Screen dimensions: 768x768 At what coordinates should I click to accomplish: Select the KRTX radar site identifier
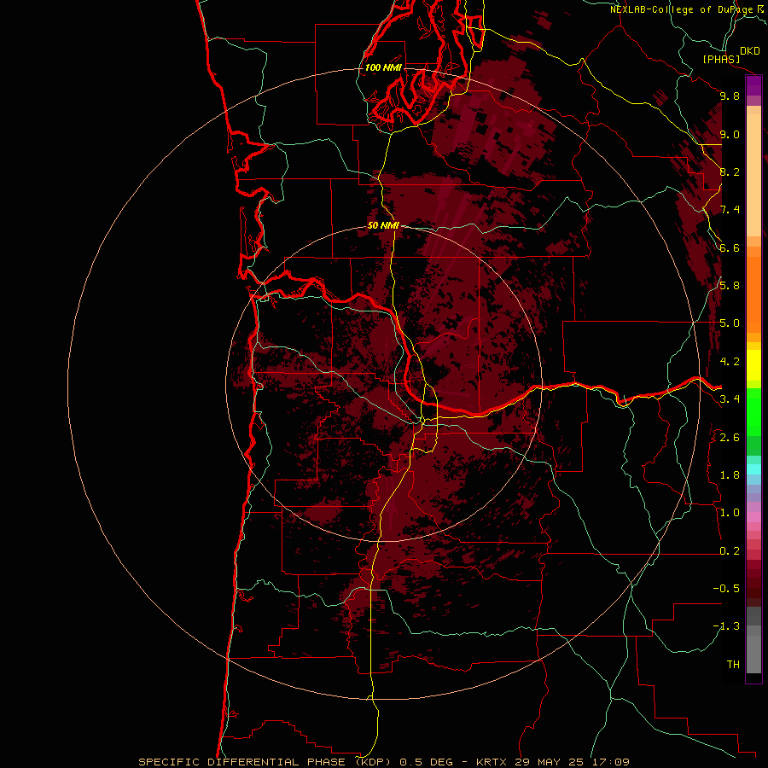coord(492,762)
